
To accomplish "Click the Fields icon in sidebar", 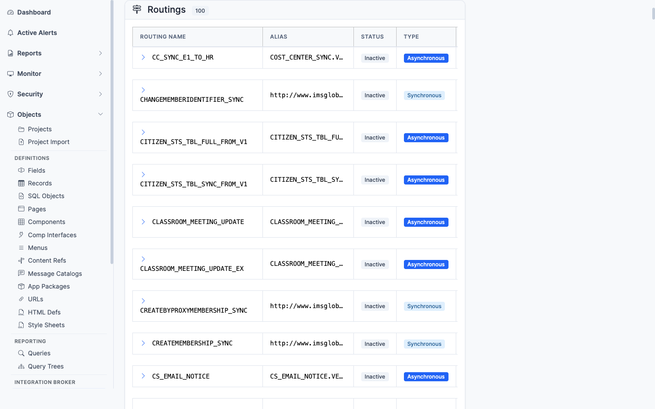I will point(21,170).
